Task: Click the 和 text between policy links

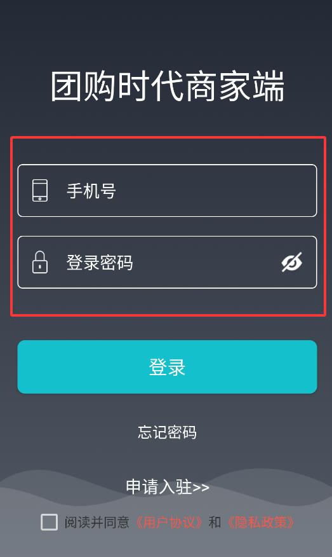Action: click(215, 523)
